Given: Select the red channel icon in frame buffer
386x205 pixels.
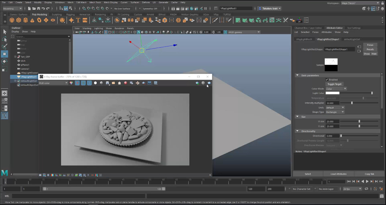Looking at the screenshot, I should (x=77, y=83).
